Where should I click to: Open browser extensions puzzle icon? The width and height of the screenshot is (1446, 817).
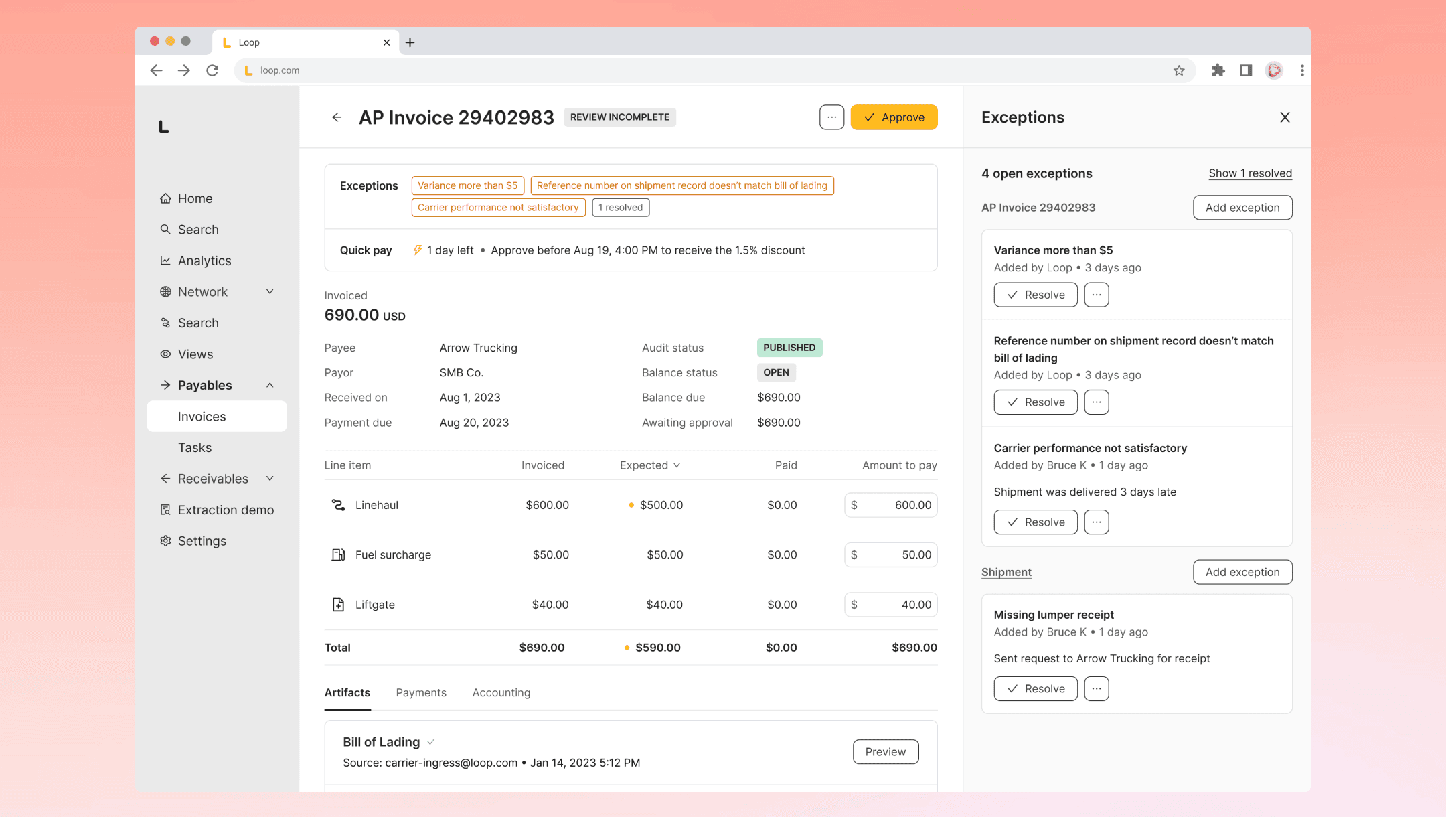tap(1218, 70)
